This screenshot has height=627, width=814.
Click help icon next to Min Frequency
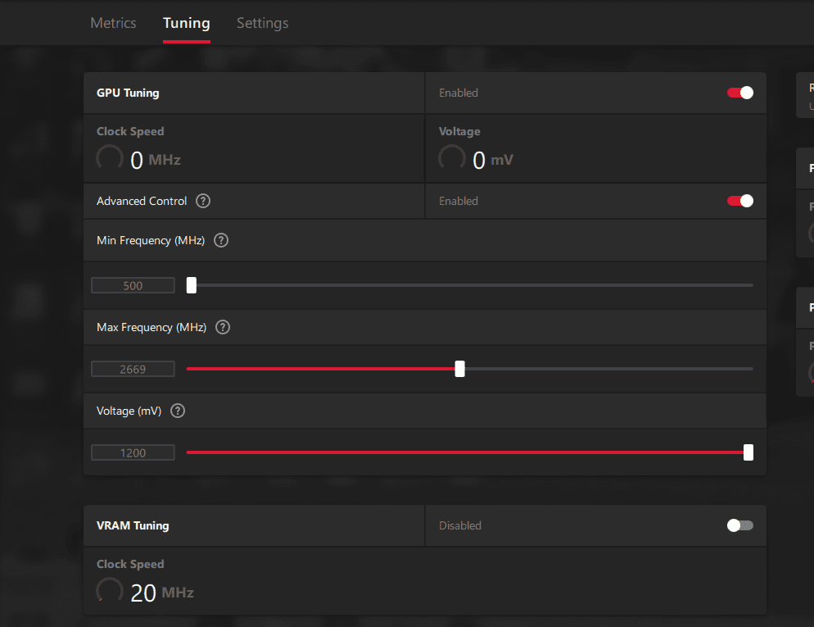coord(221,241)
